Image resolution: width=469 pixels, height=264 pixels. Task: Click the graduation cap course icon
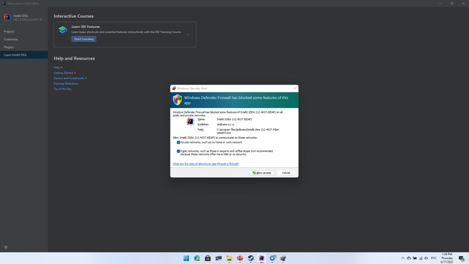pyautogui.click(x=63, y=30)
